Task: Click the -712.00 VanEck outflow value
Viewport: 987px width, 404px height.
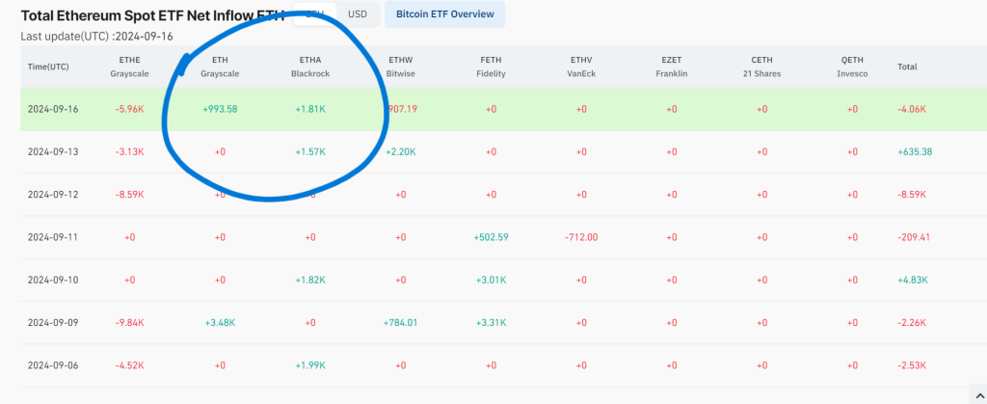Action: tap(581, 236)
